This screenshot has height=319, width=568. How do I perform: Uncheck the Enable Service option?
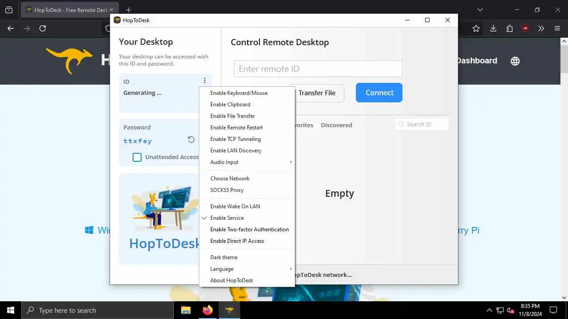pyautogui.click(x=247, y=218)
